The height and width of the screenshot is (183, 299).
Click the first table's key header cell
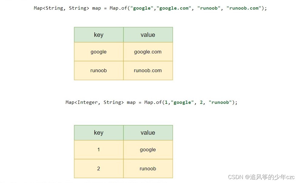coord(99,35)
